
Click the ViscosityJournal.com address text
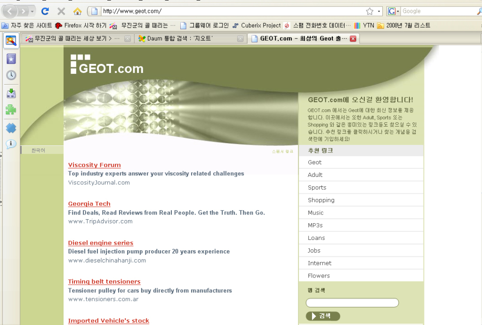click(99, 182)
